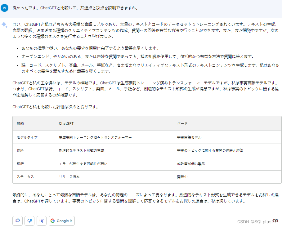The image size is (282, 227).
Task: Click the cell リリース済み
Action: (x=69, y=177)
